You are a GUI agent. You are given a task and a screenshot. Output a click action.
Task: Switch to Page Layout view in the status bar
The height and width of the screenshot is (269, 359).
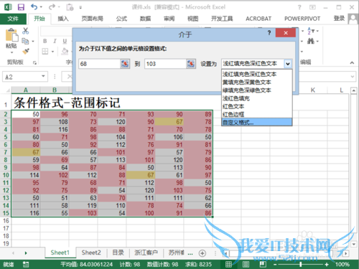pos(246,264)
